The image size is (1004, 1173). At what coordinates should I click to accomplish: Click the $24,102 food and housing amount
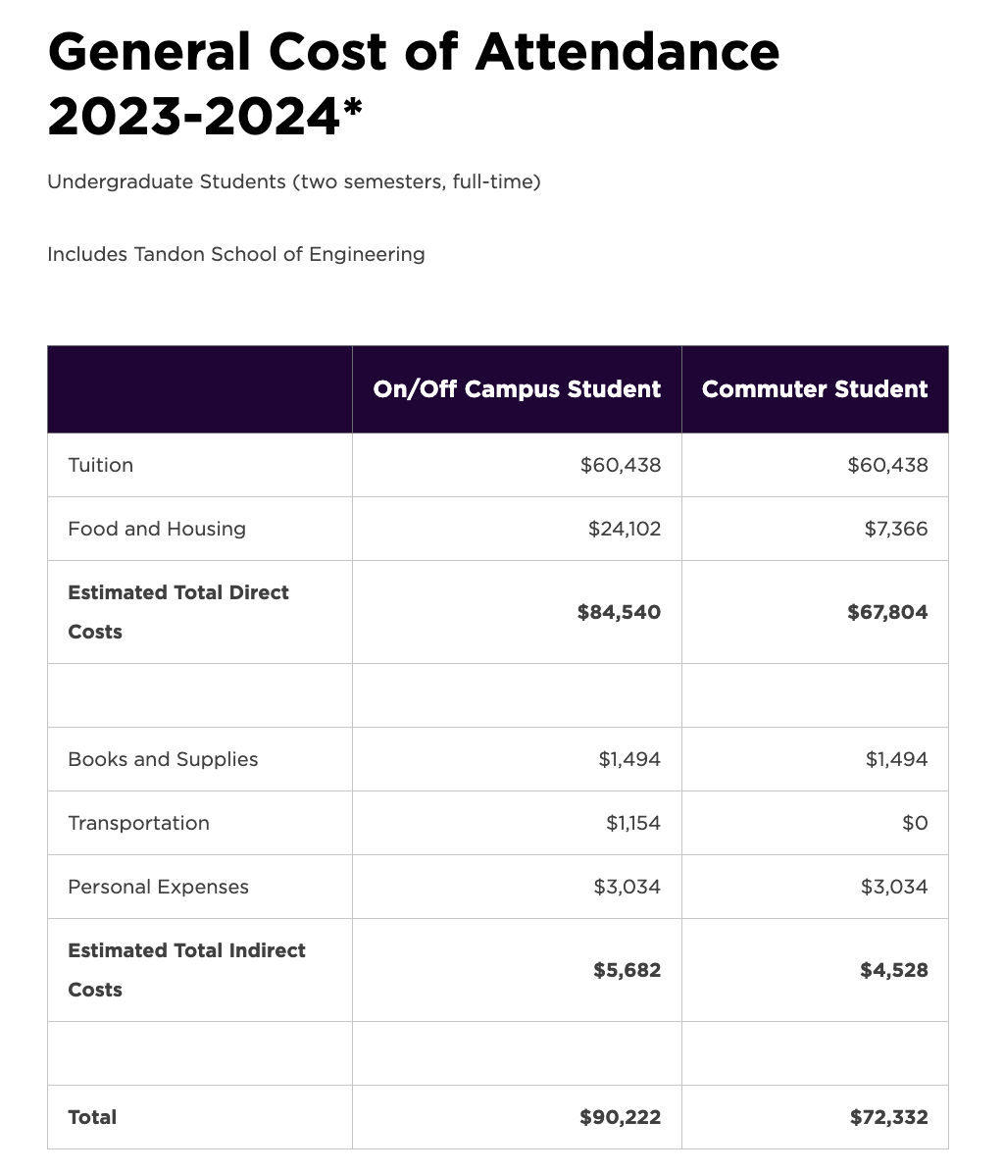tap(625, 529)
